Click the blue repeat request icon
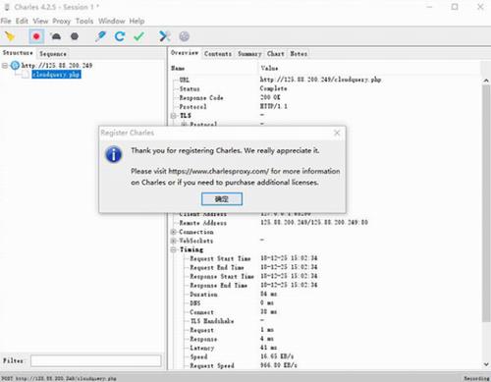This screenshot has width=491, height=382. (120, 36)
